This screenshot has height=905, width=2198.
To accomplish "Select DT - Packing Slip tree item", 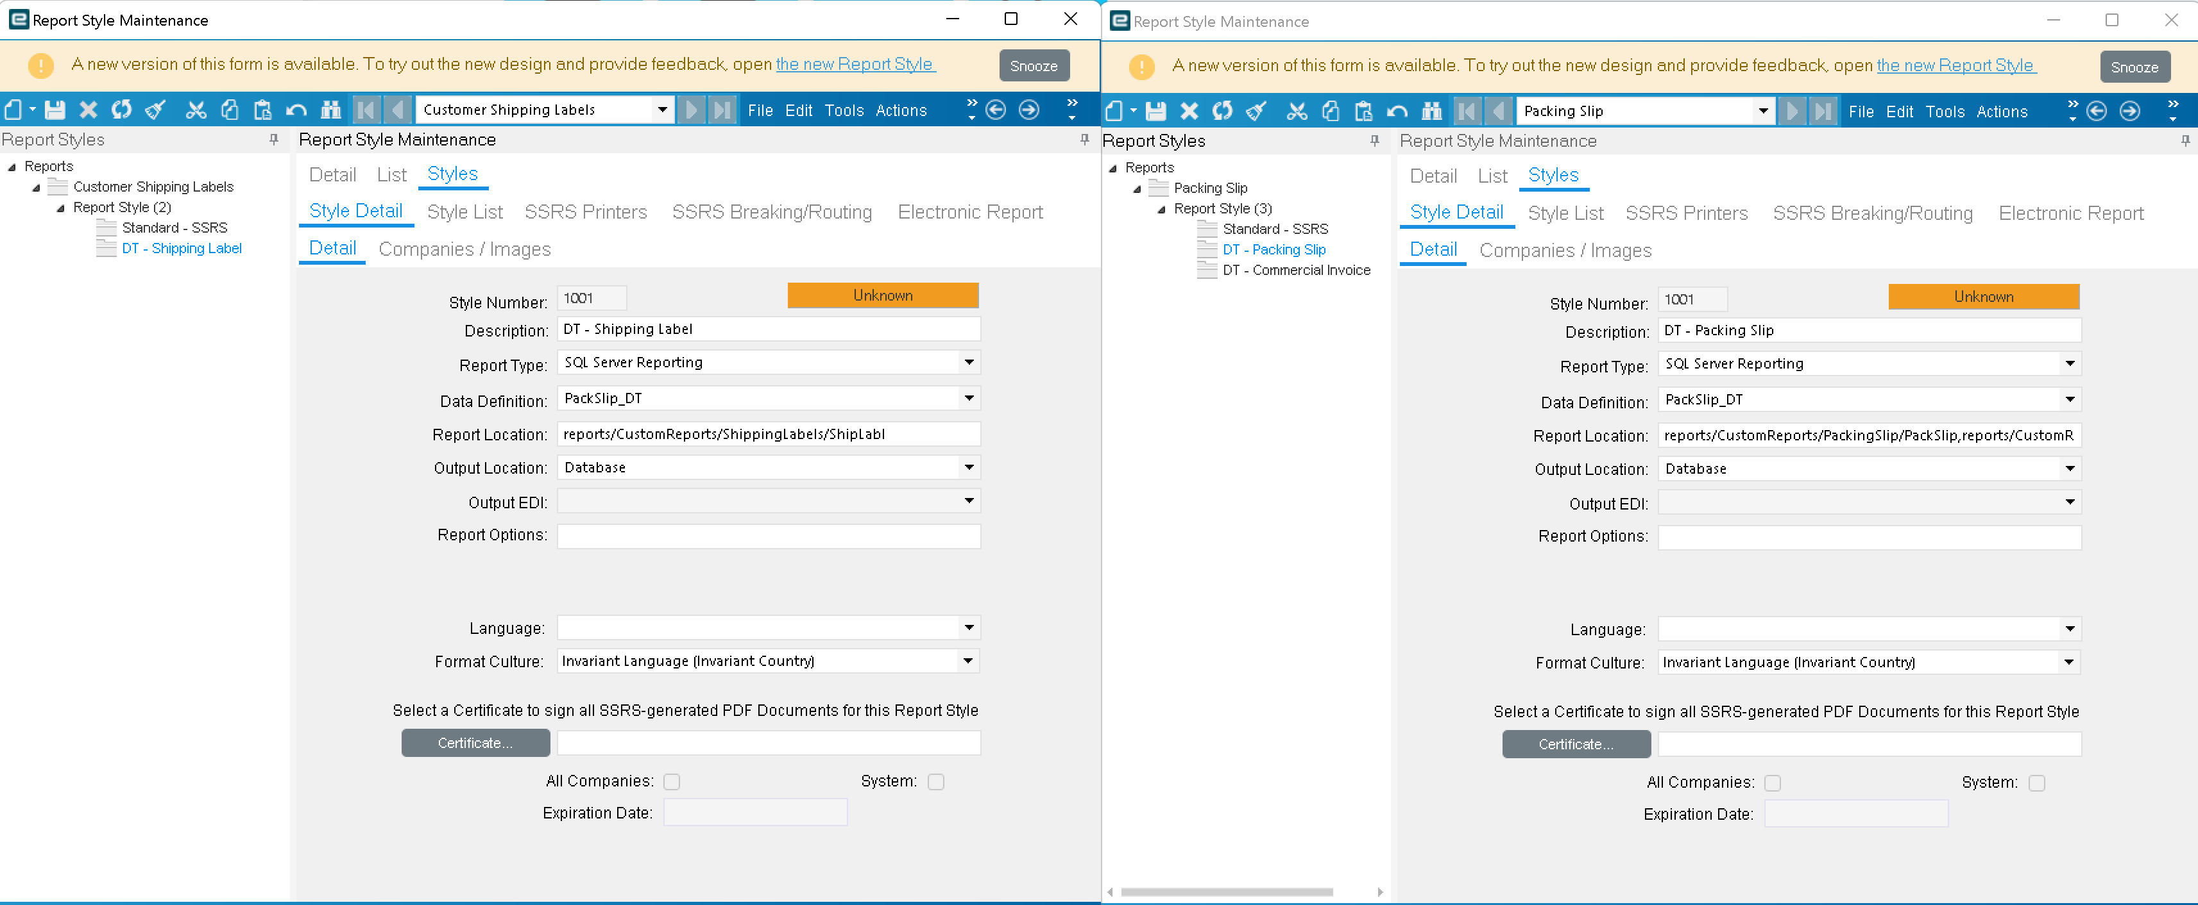I will [x=1273, y=250].
